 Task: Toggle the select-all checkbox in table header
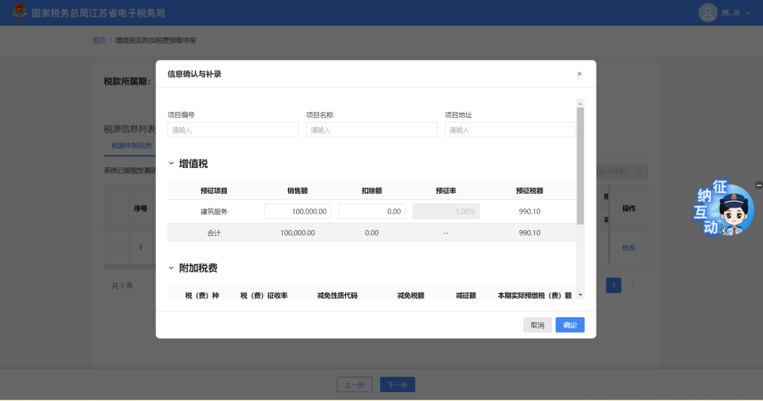(116, 208)
